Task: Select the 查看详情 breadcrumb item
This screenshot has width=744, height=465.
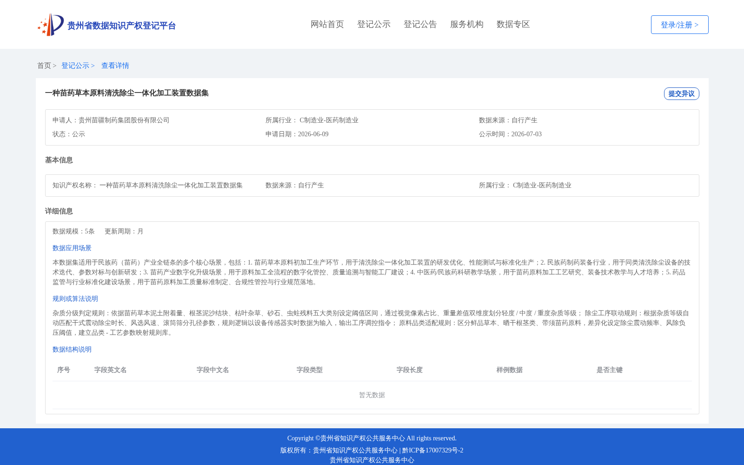Action: pyautogui.click(x=115, y=66)
